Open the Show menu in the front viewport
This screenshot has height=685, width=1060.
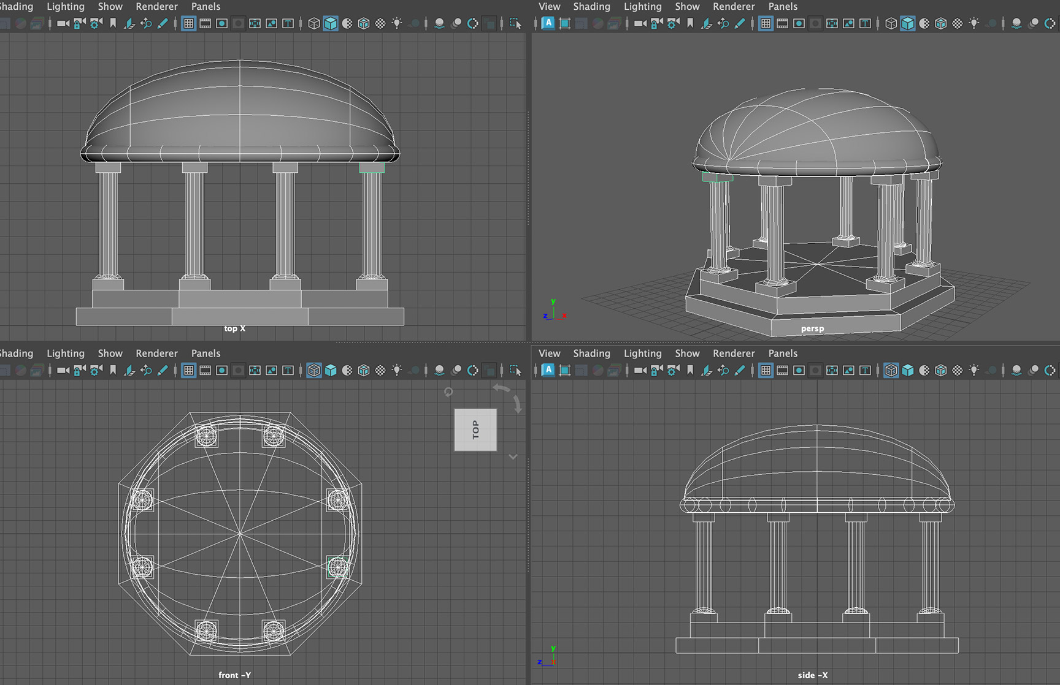click(110, 354)
